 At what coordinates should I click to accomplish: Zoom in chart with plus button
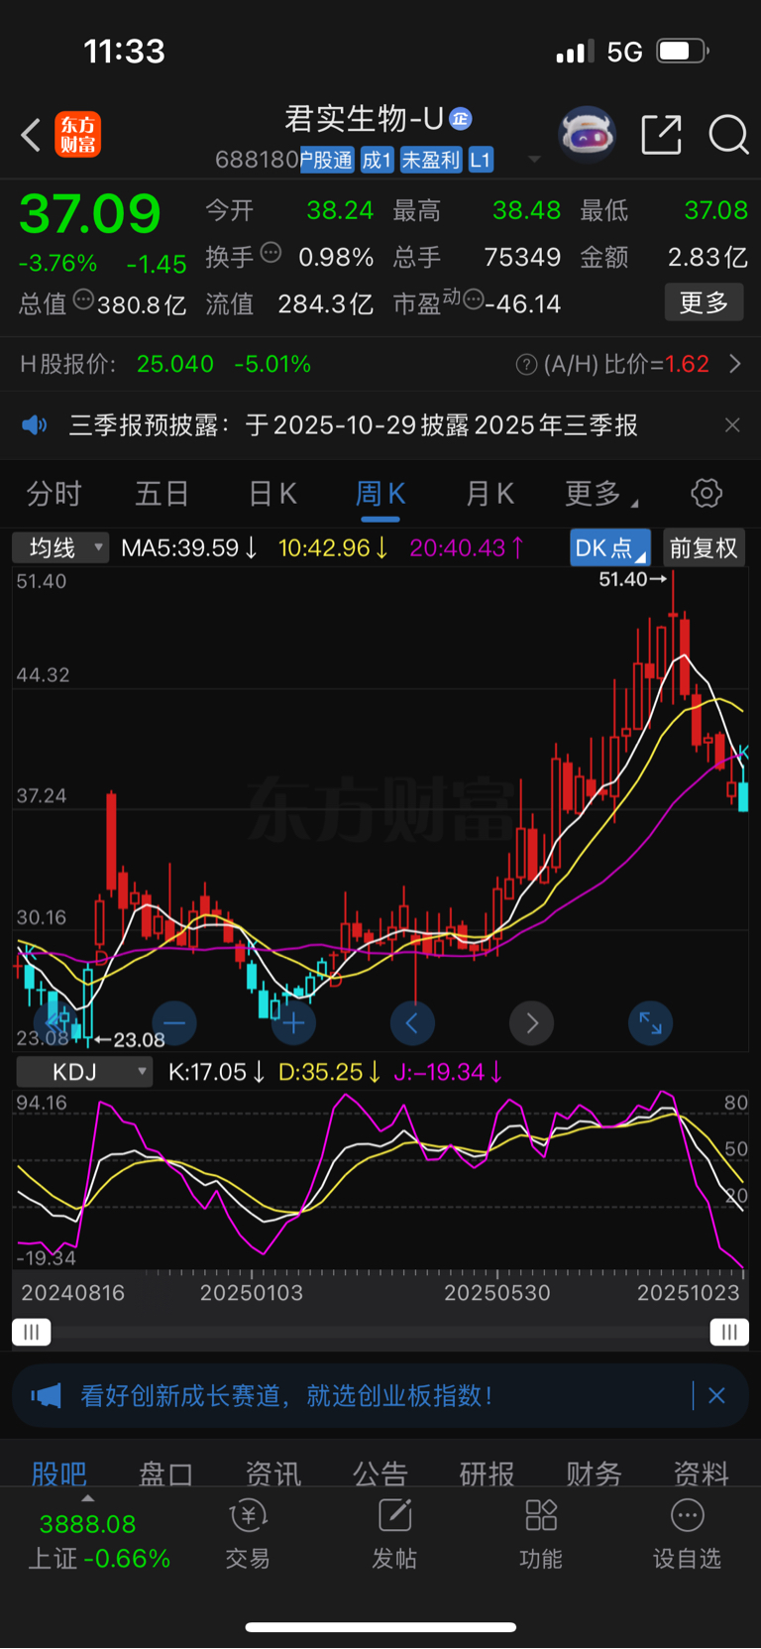(293, 1022)
